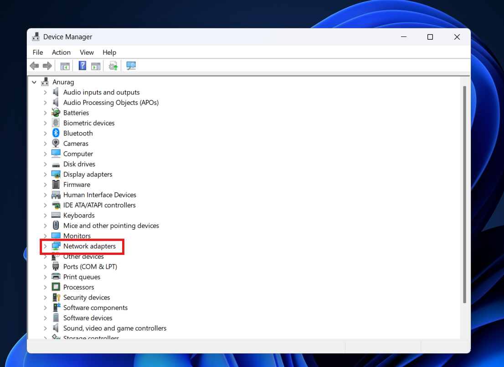
Task: Click the Update Driver Software toolbar icon
Action: [113, 66]
